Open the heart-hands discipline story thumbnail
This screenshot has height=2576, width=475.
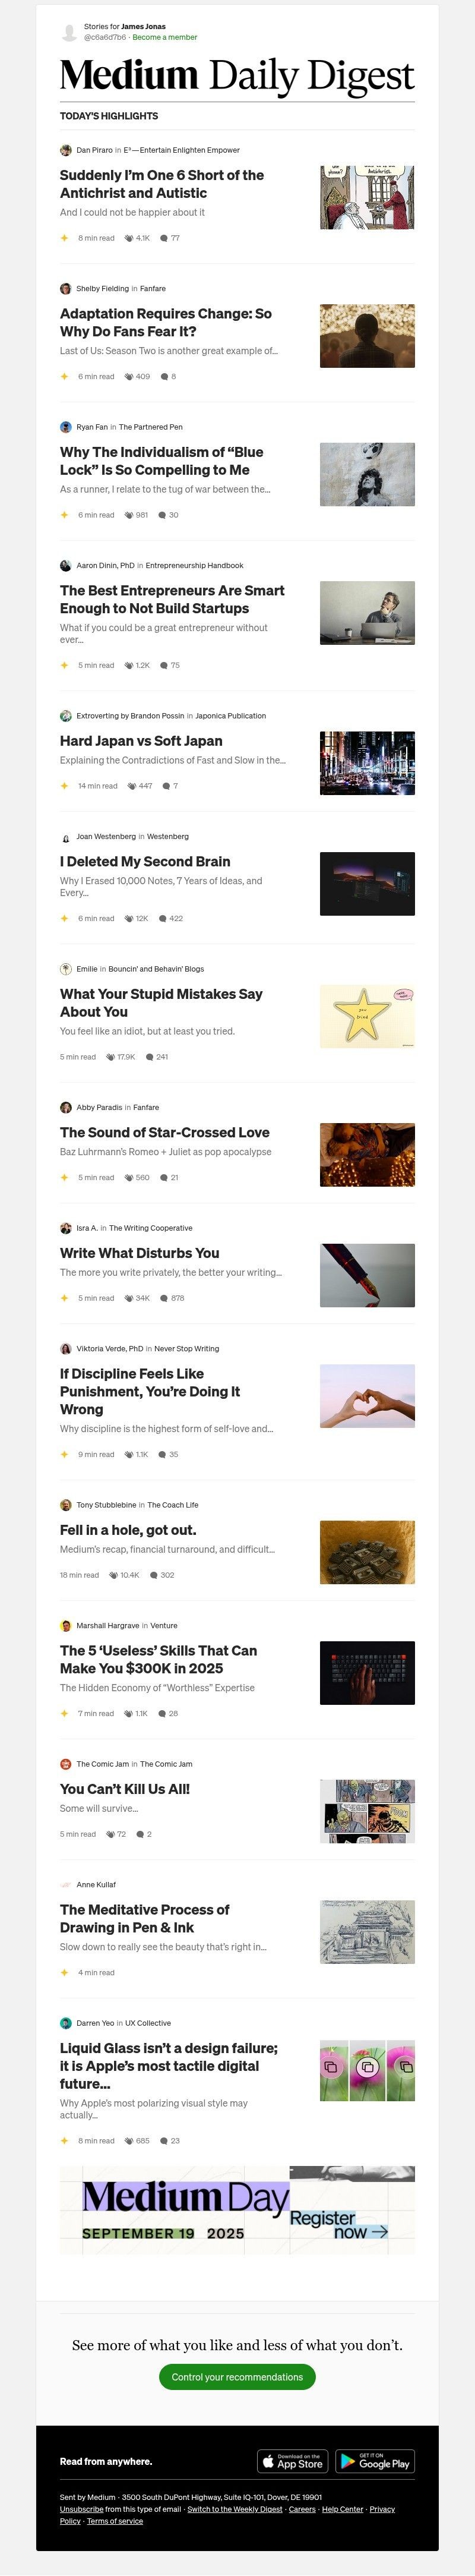pyautogui.click(x=367, y=1396)
